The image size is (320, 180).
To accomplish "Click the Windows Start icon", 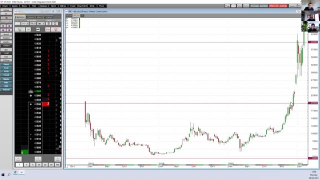I will 3,174.
